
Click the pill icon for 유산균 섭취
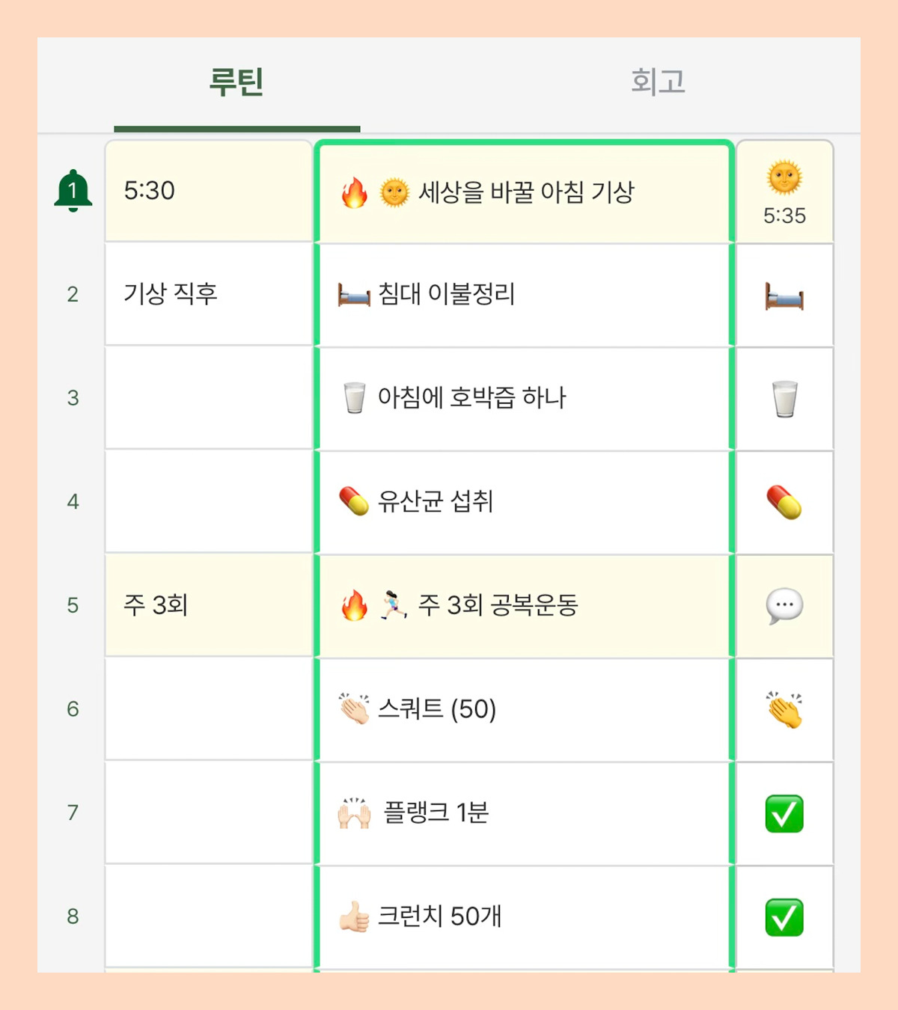coord(784,503)
